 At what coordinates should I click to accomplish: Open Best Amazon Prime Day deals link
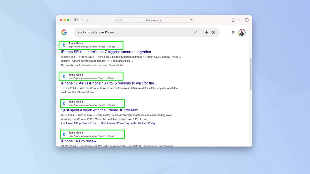click(x=119, y=123)
